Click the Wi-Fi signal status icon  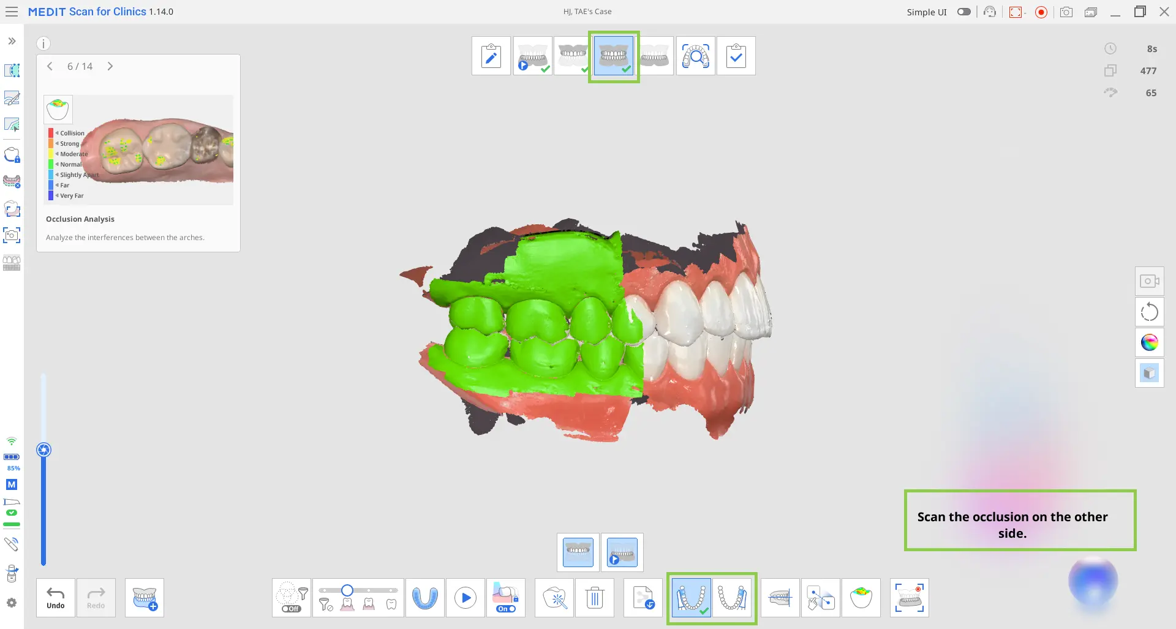pyautogui.click(x=12, y=441)
